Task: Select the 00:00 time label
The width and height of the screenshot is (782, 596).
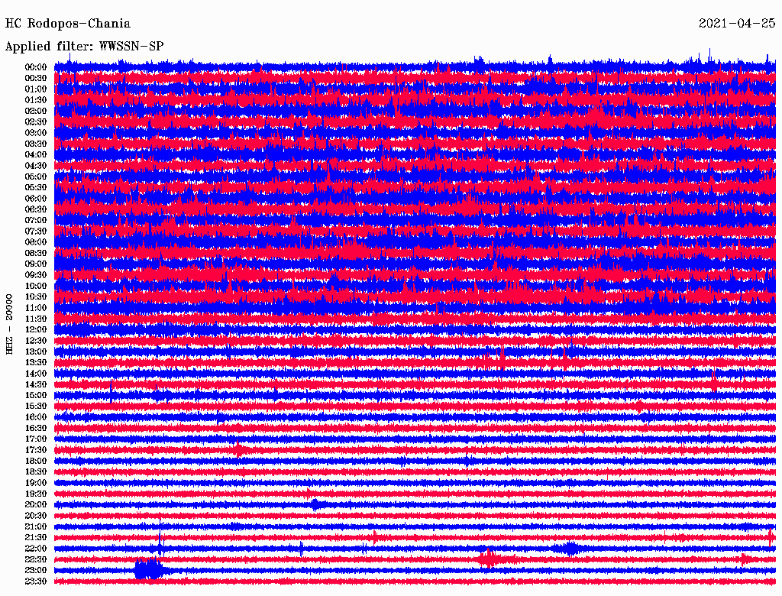Action: pos(36,67)
